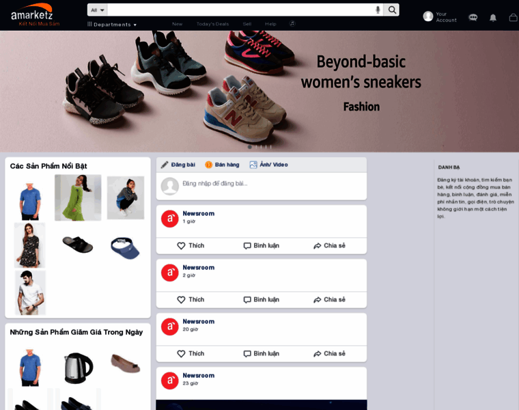Expand the All search category dropdown
Screen dimensions: 519x410
(97, 10)
